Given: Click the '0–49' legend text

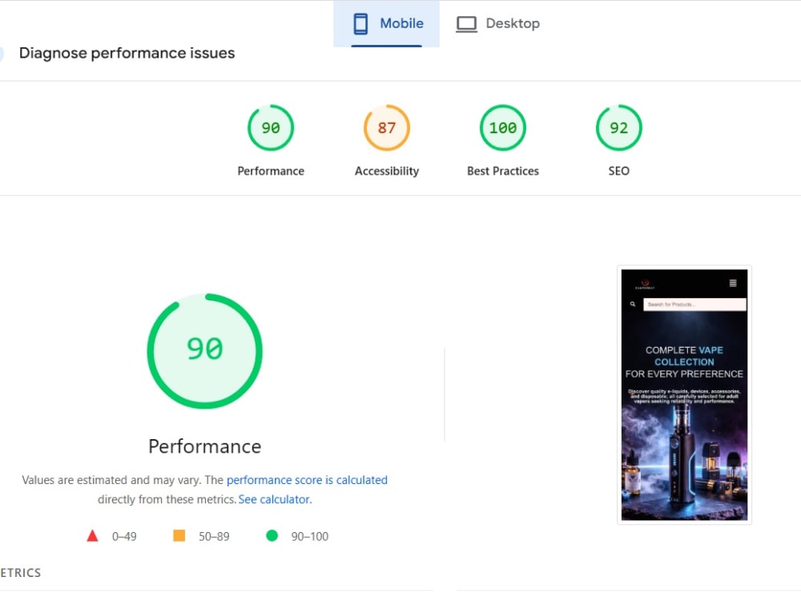Looking at the screenshot, I should point(124,537).
